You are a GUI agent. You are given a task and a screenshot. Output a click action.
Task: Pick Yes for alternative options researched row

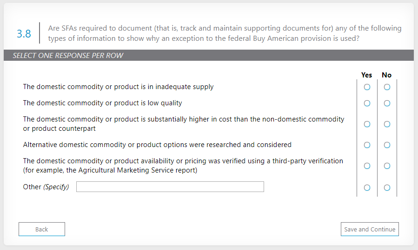[367, 145]
